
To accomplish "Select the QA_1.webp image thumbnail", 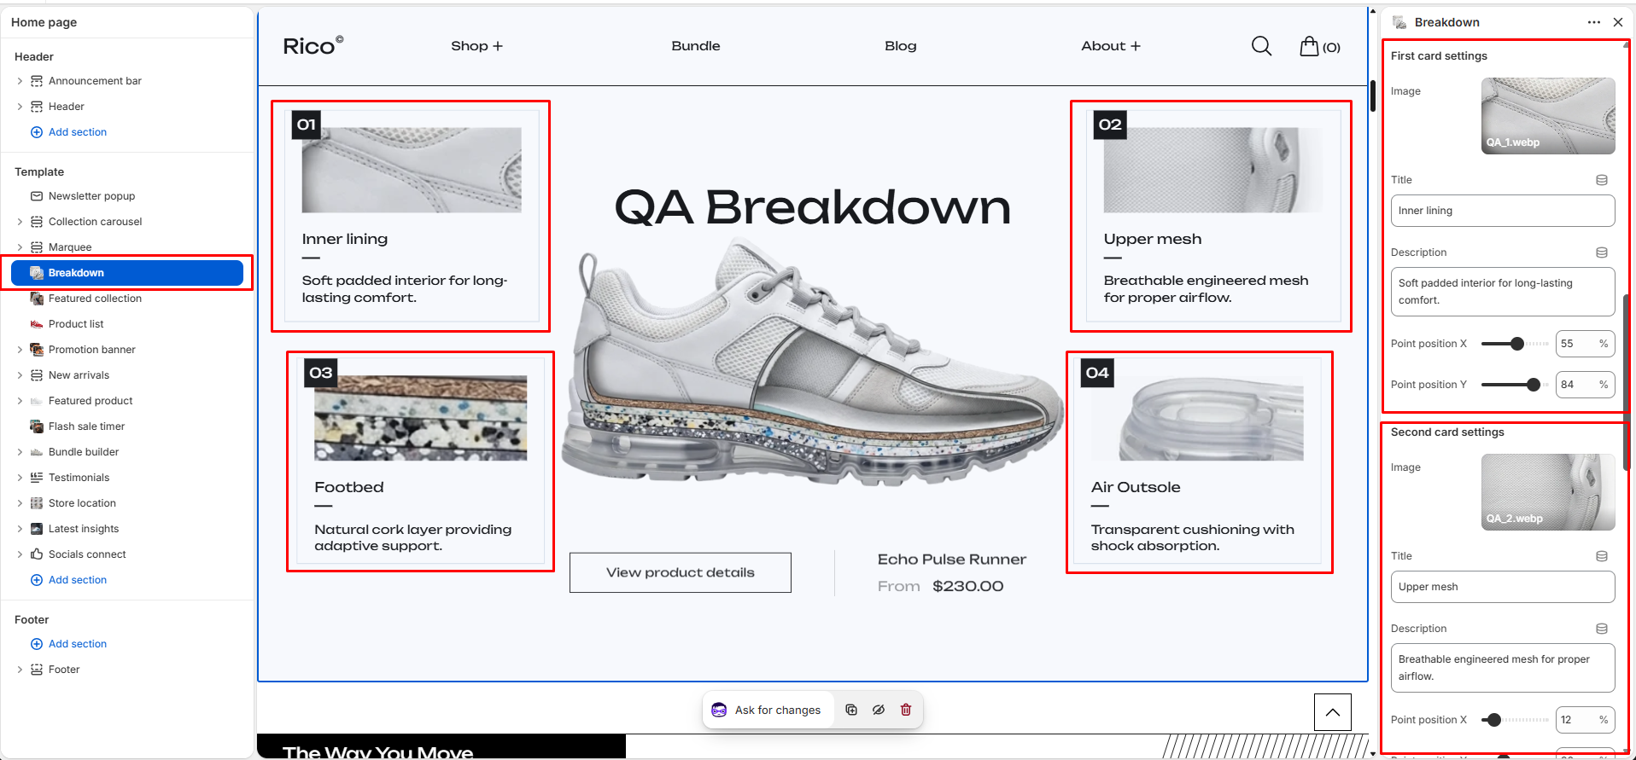I will pos(1548,116).
